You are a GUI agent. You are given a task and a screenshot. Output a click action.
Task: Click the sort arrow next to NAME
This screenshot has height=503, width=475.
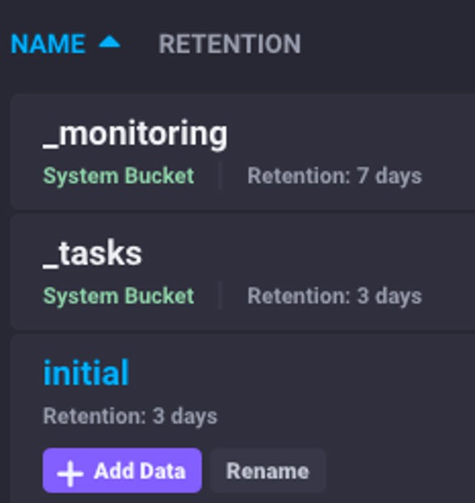pos(109,42)
